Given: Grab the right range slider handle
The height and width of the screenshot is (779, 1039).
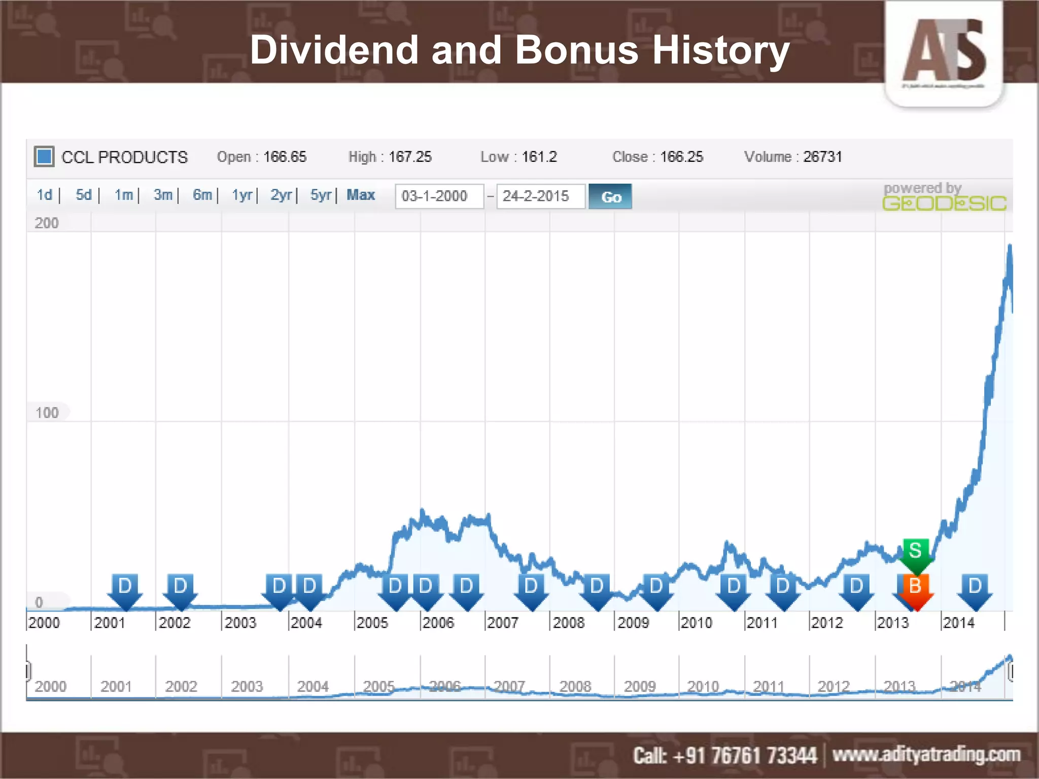Looking at the screenshot, I should pos(1010,672).
